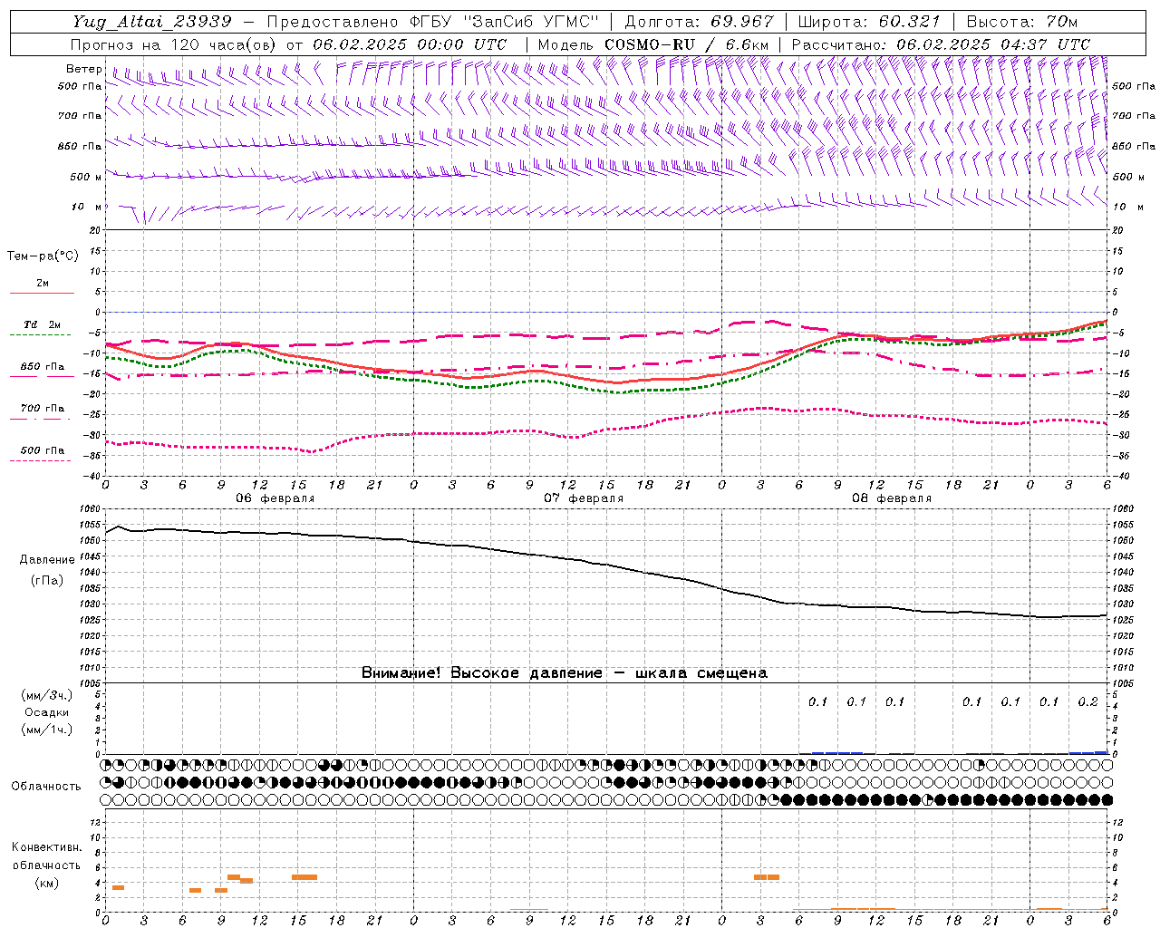The height and width of the screenshot is (928, 1160).
Task: Select the 850 гПа temperature legend line sample
Action: [42, 376]
